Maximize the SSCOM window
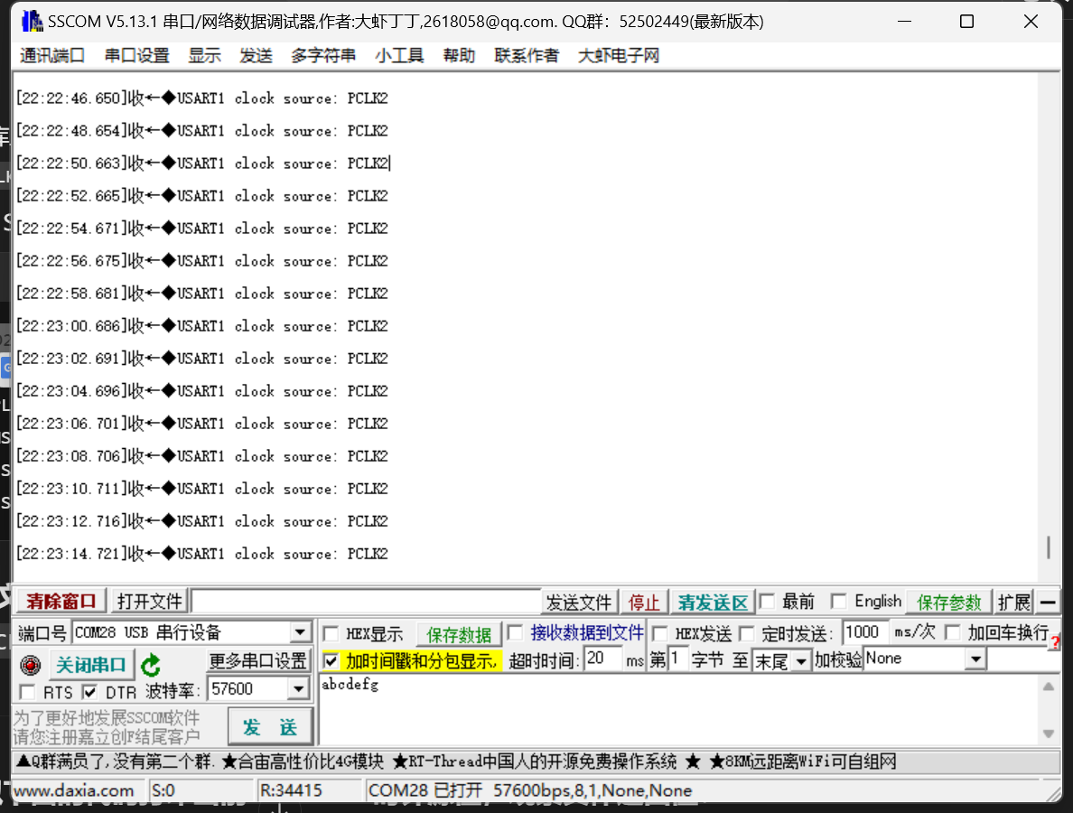 [967, 22]
